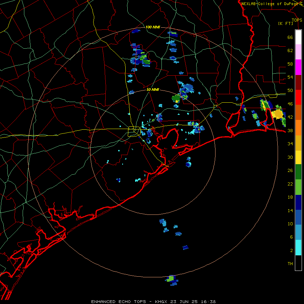
Task: Select the [K FT] units label
Action: [285, 23]
